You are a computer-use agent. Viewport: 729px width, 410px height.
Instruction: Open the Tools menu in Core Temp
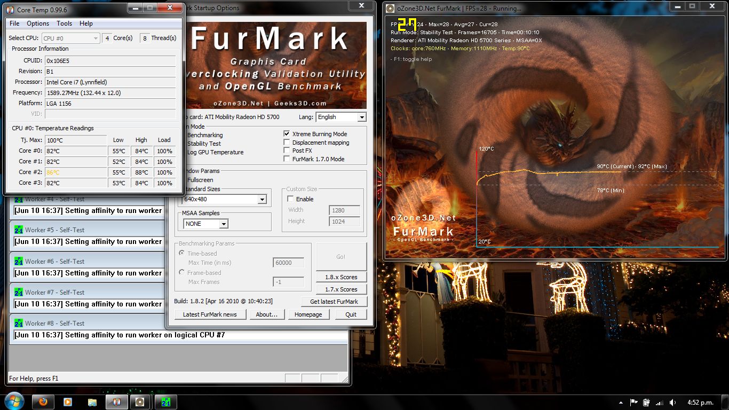pos(64,23)
